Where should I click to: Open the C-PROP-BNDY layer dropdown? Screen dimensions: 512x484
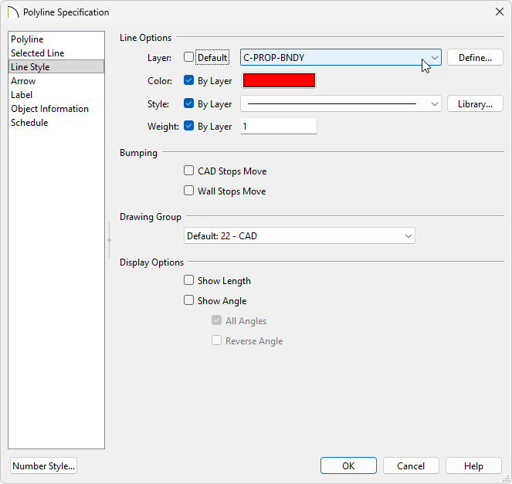341,57
